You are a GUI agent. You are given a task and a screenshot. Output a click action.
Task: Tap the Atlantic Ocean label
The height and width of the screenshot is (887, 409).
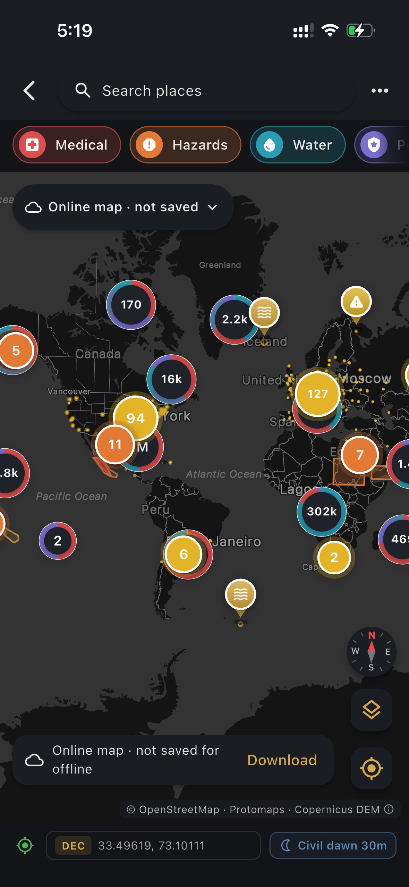pyautogui.click(x=224, y=474)
